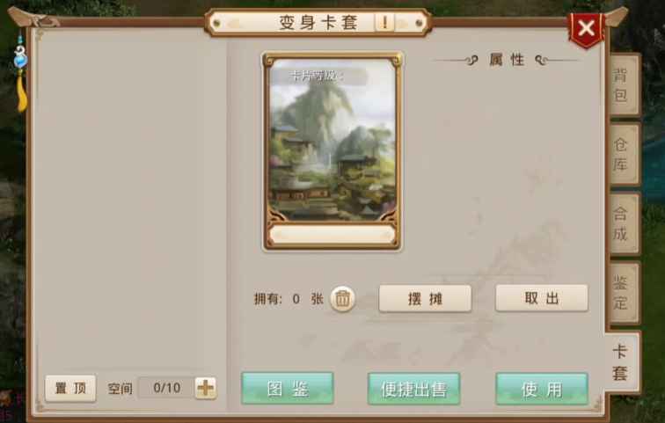Click the 摆摊 button
The image size is (665, 423).
425,298
